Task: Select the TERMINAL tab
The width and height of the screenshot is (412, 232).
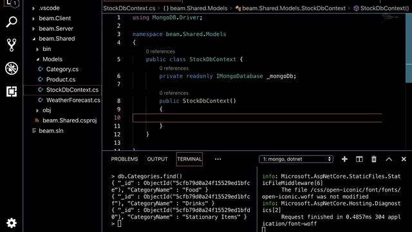Action: (189, 159)
